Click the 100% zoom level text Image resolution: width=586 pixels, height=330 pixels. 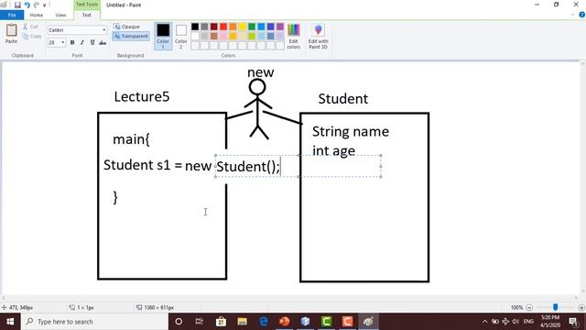(516, 307)
